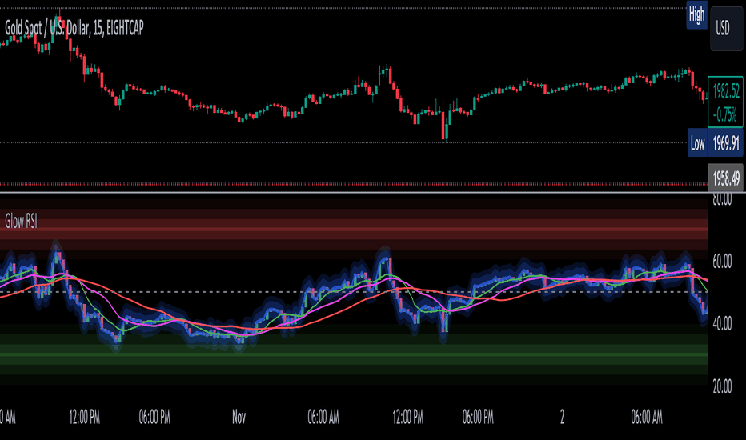Select the 1958.49 price line label
The height and width of the screenshot is (440, 746).
(x=725, y=178)
